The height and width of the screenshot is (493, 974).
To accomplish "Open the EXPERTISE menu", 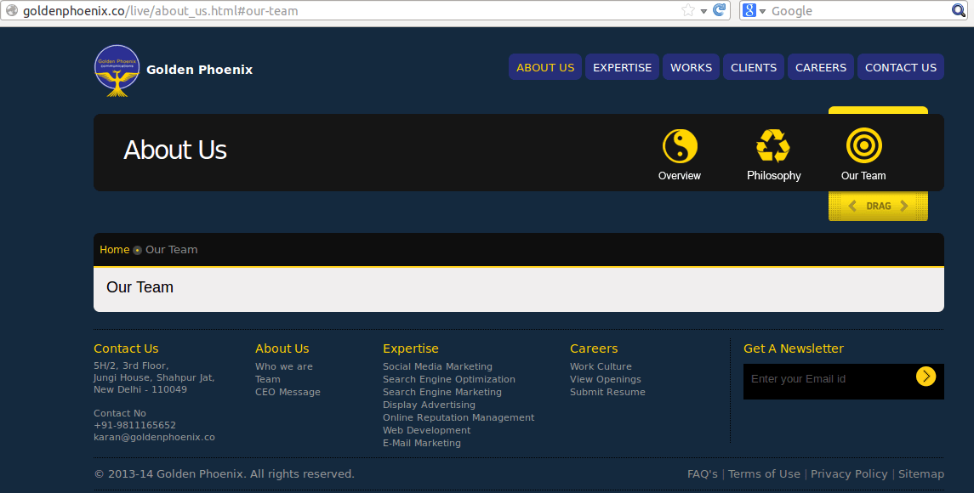I will click(x=622, y=67).
